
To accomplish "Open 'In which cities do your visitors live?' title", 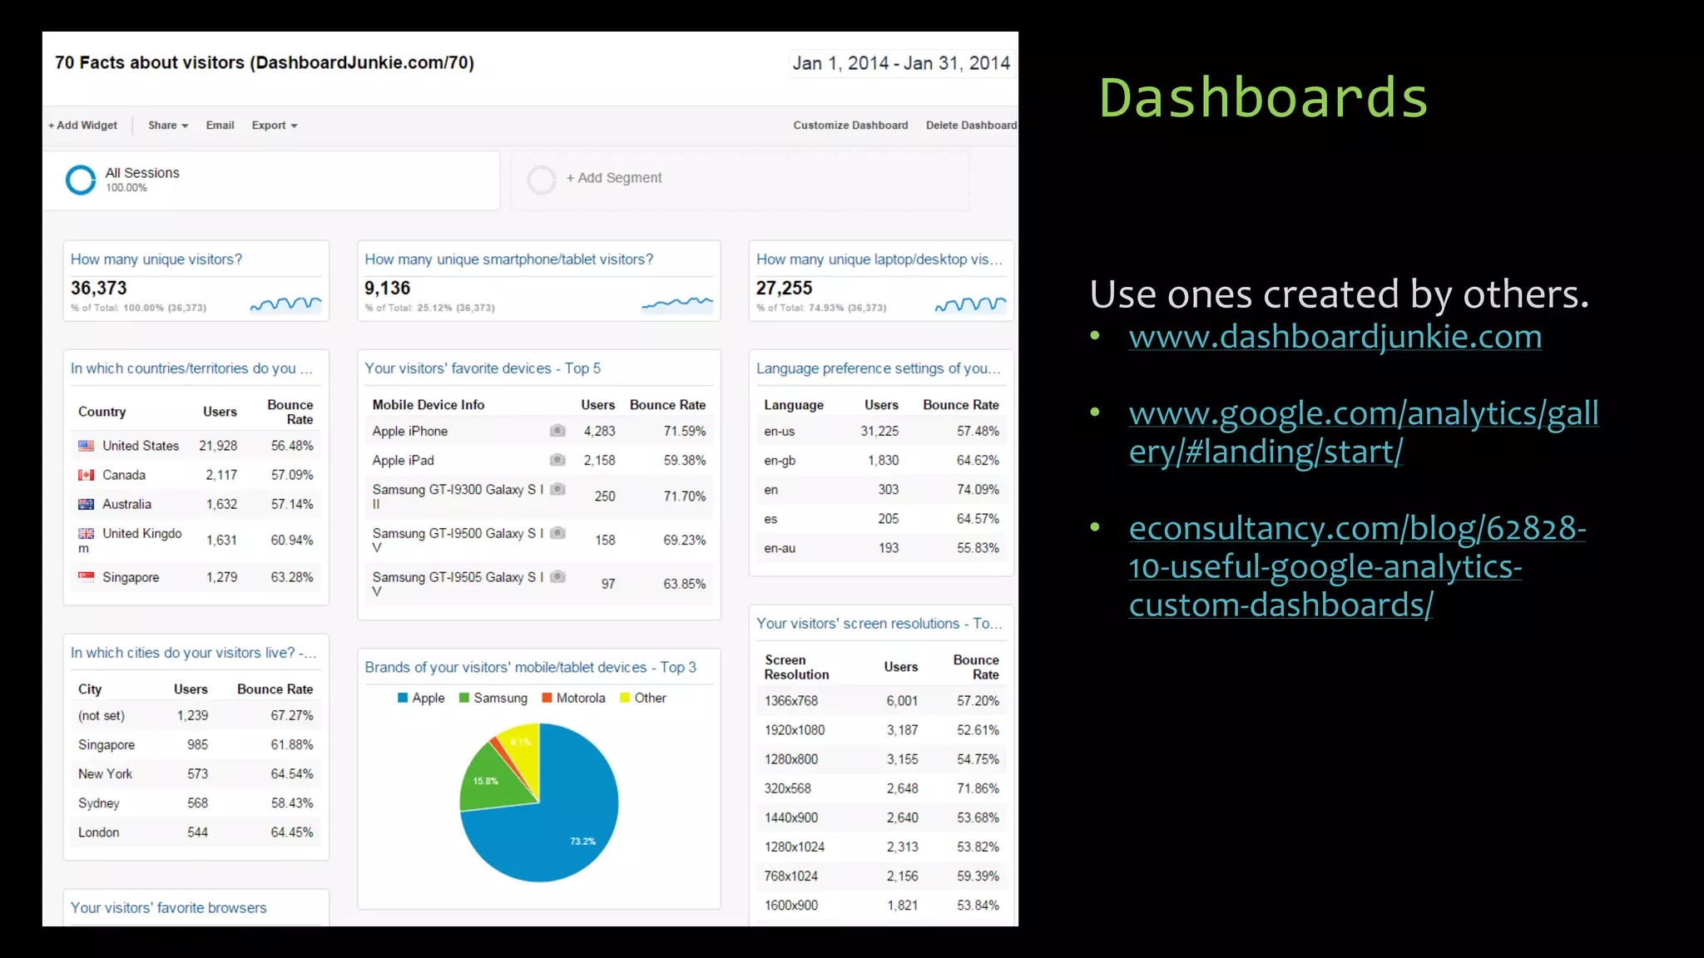I will pos(193,653).
